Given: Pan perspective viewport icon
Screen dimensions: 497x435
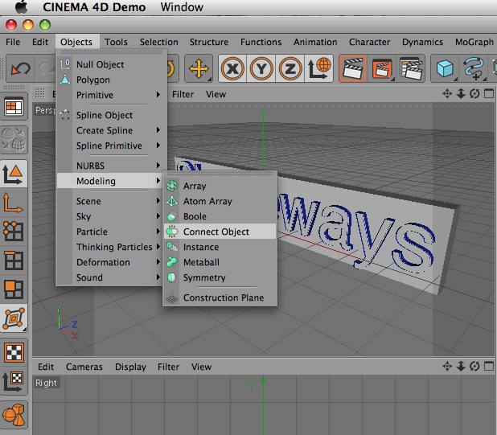Looking at the screenshot, I should point(447,94).
